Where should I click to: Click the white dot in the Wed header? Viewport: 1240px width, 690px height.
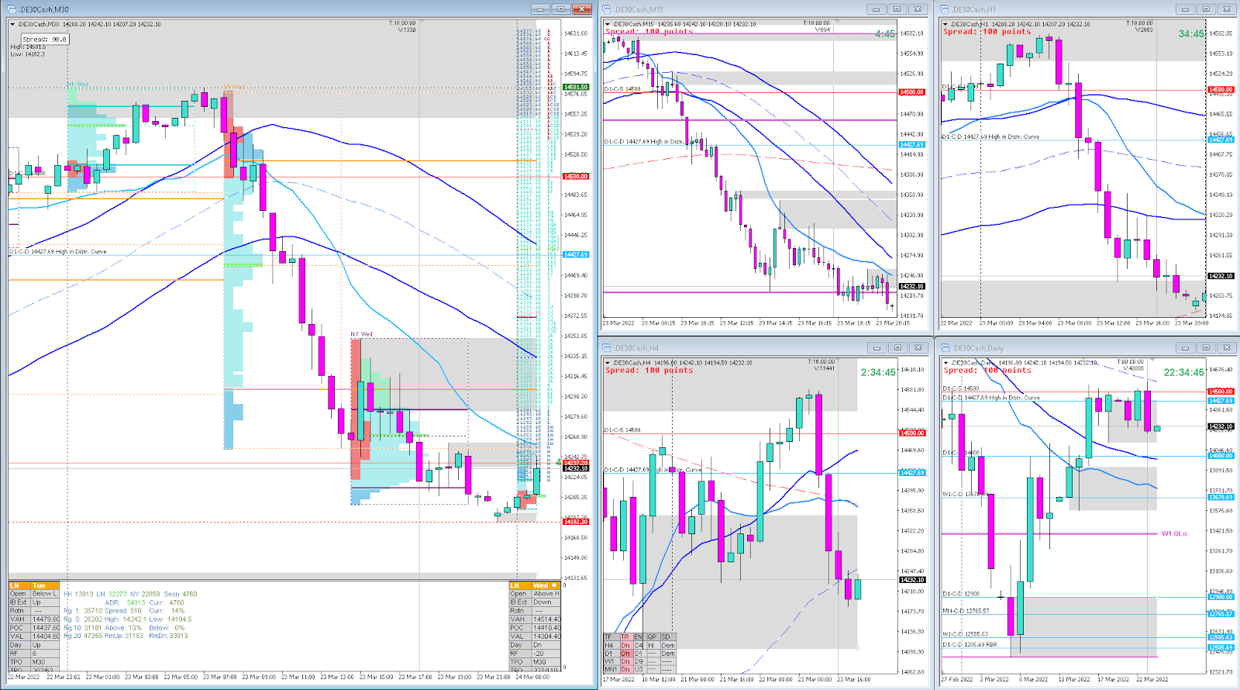[x=553, y=585]
